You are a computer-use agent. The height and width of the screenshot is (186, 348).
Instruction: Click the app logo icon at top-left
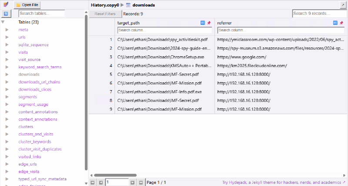(6, 4)
